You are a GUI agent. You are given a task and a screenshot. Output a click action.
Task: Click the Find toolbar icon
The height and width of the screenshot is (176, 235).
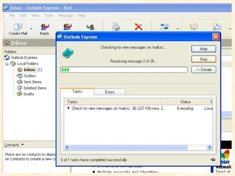click(217, 27)
